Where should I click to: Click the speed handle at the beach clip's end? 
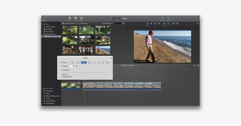coord(160,83)
